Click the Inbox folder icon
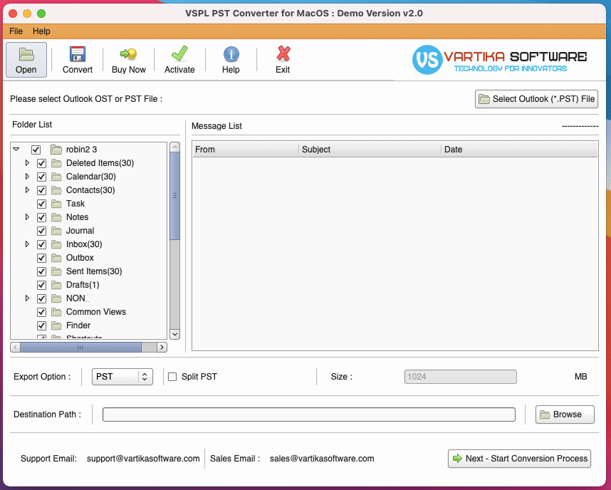Screen dimensions: 611x490 [56, 244]
